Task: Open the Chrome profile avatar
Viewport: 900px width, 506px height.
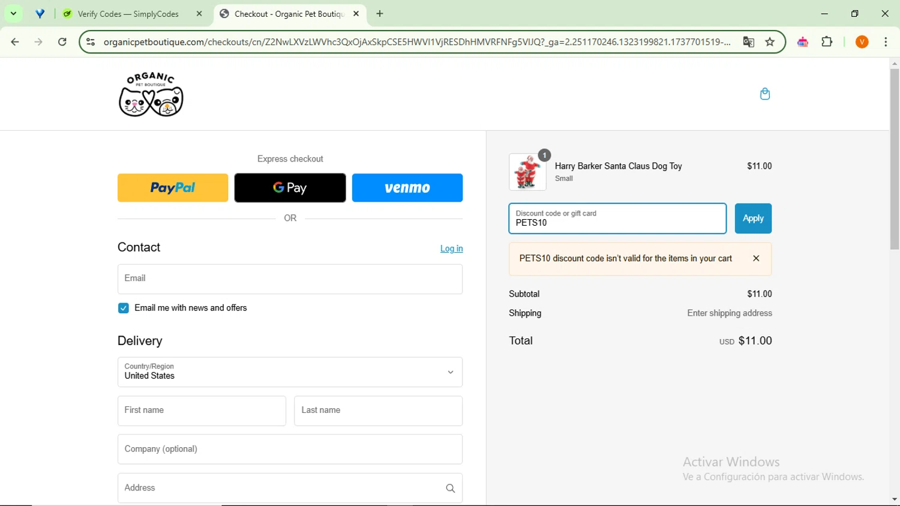Action: pos(862,42)
